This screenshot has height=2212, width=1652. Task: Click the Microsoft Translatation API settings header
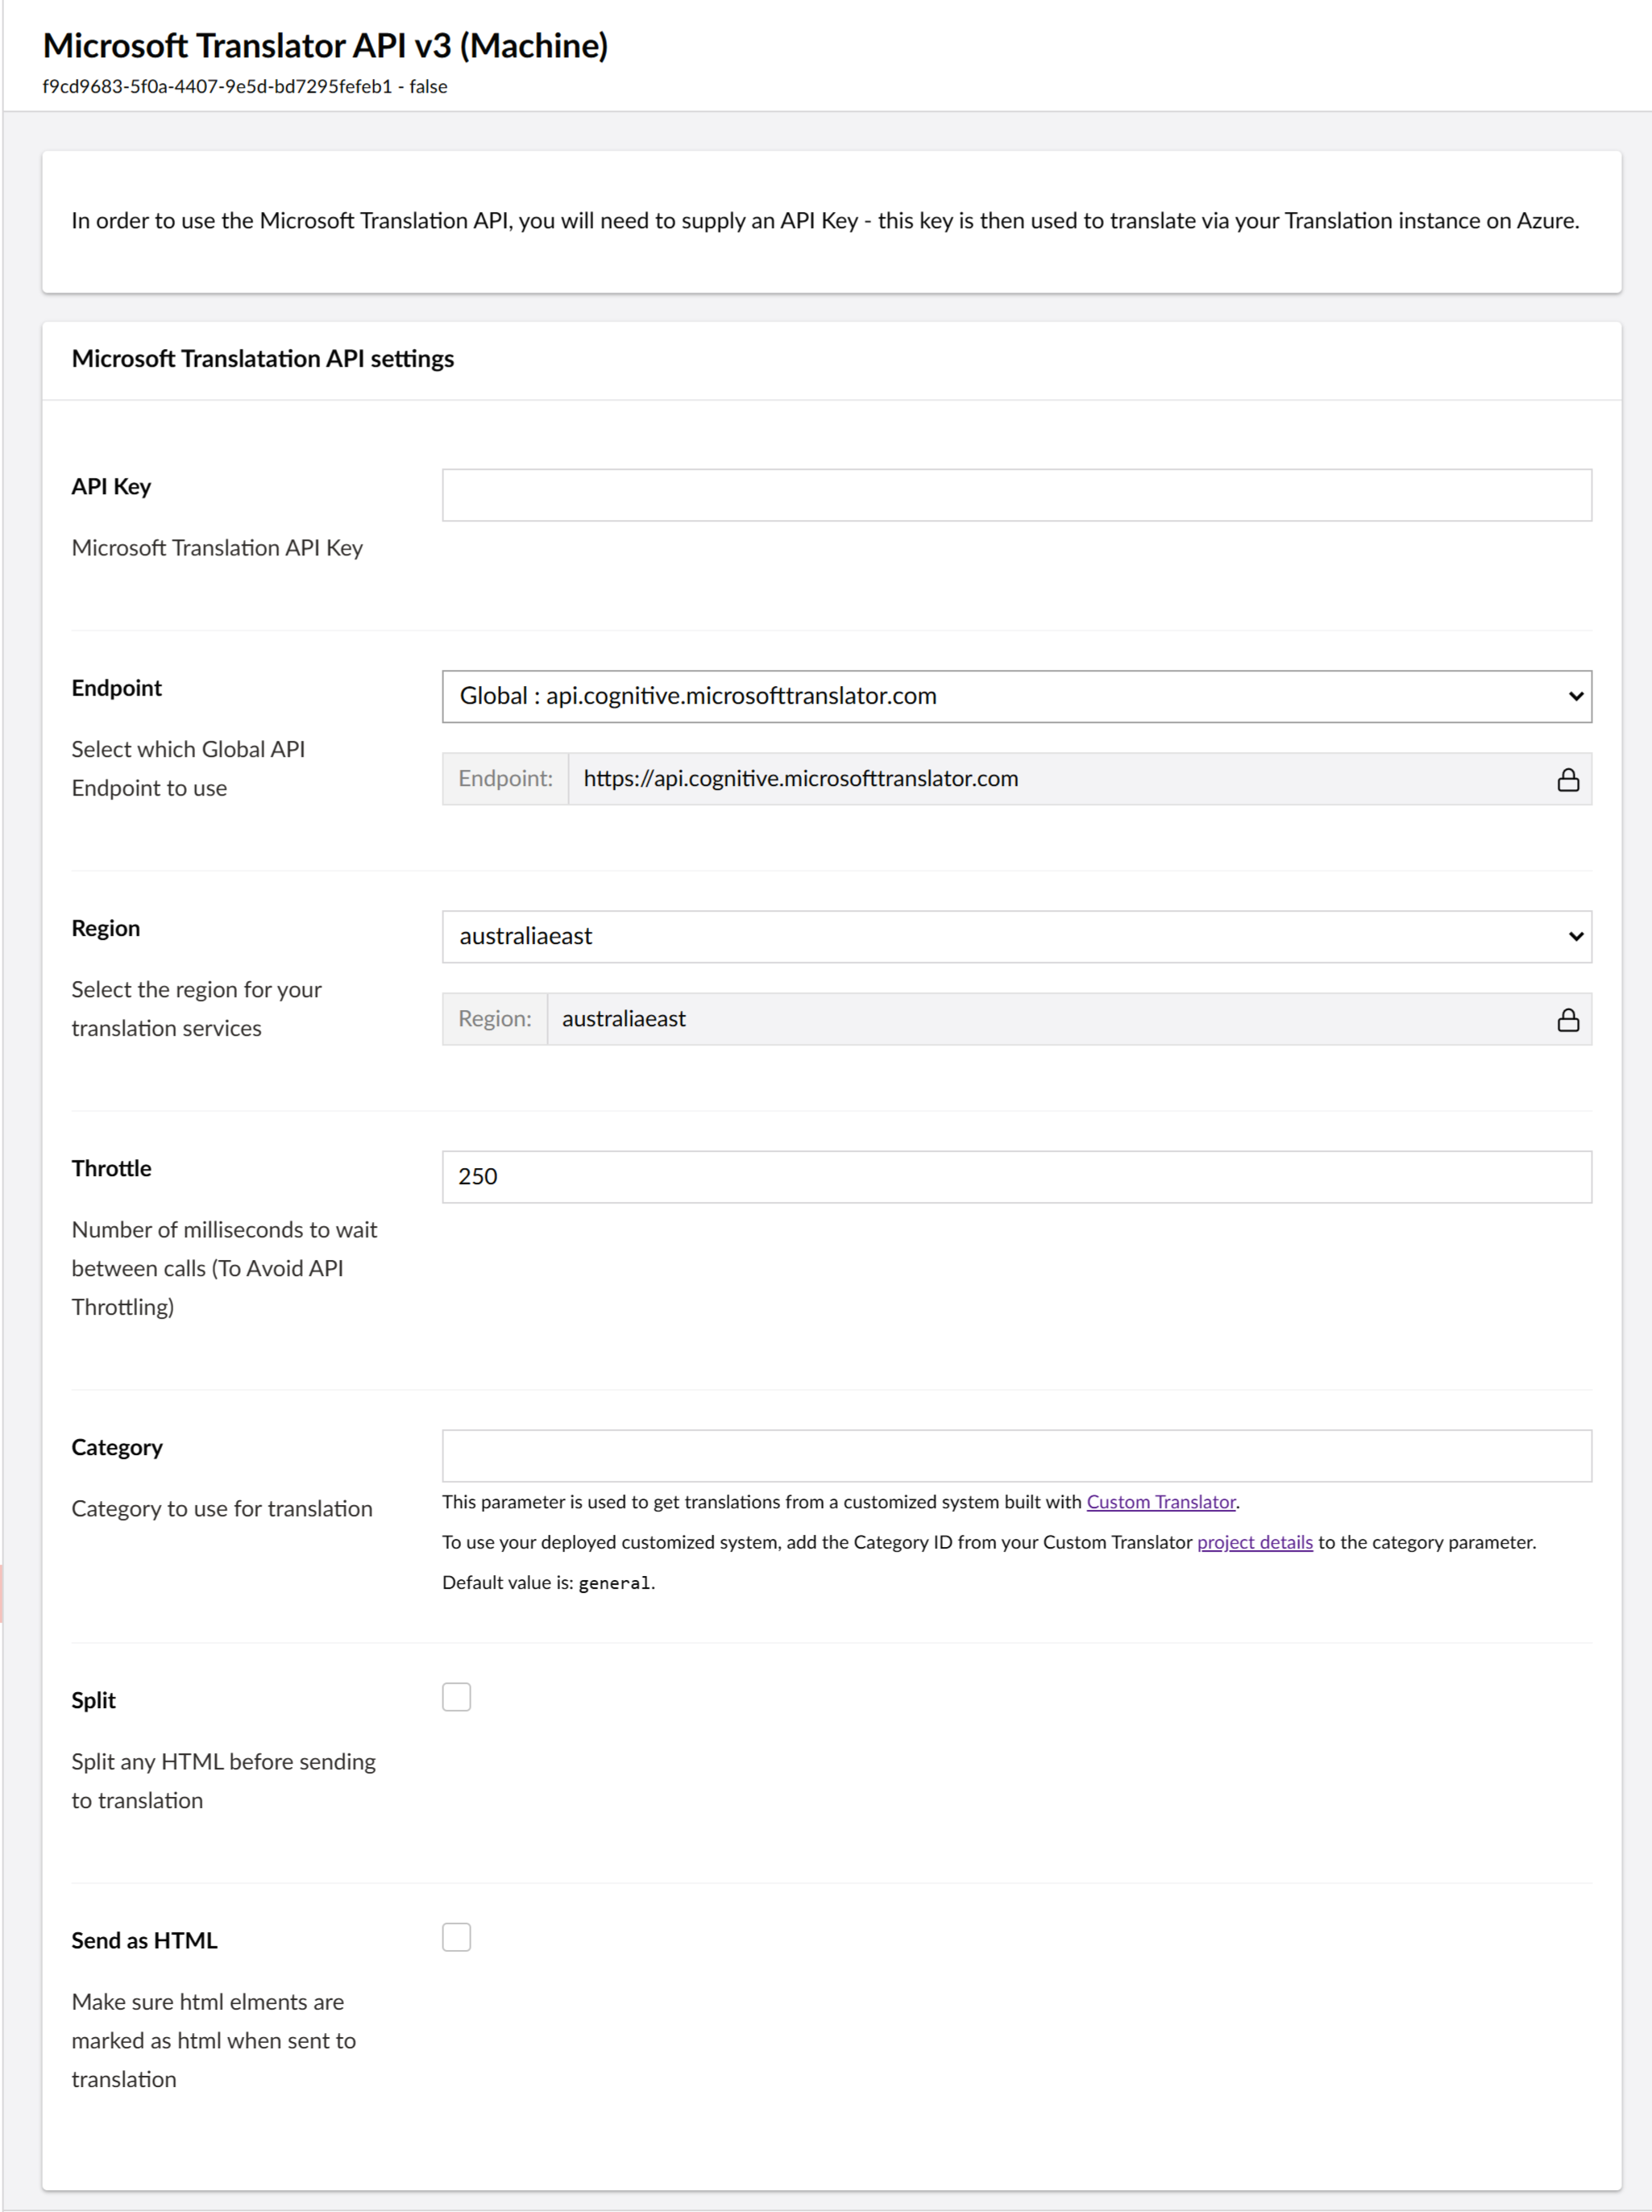(263, 359)
